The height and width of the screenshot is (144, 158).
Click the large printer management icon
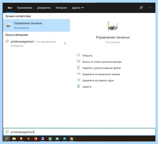[x=112, y=26]
